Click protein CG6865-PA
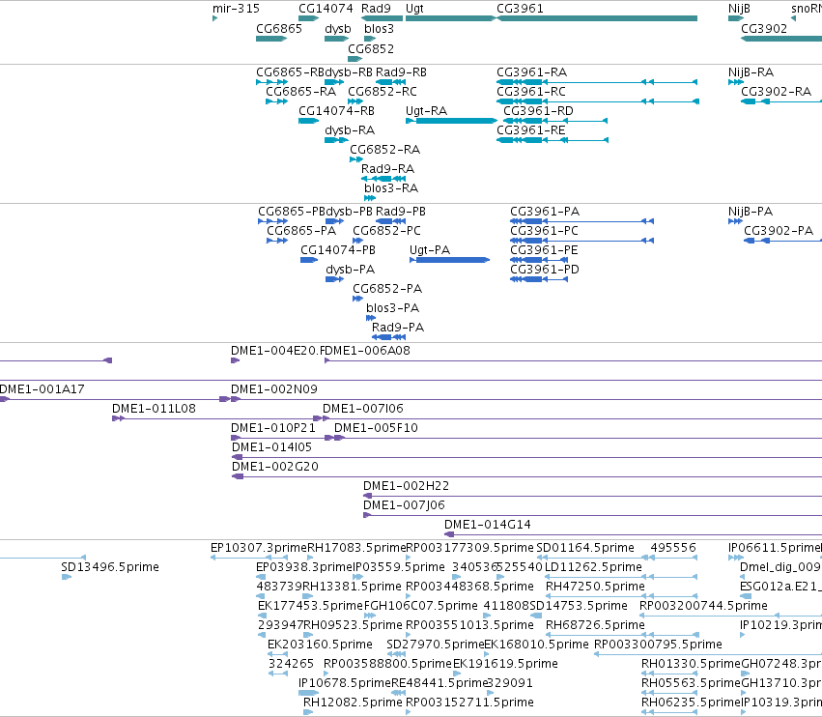This screenshot has height=717, width=822. 301,231
